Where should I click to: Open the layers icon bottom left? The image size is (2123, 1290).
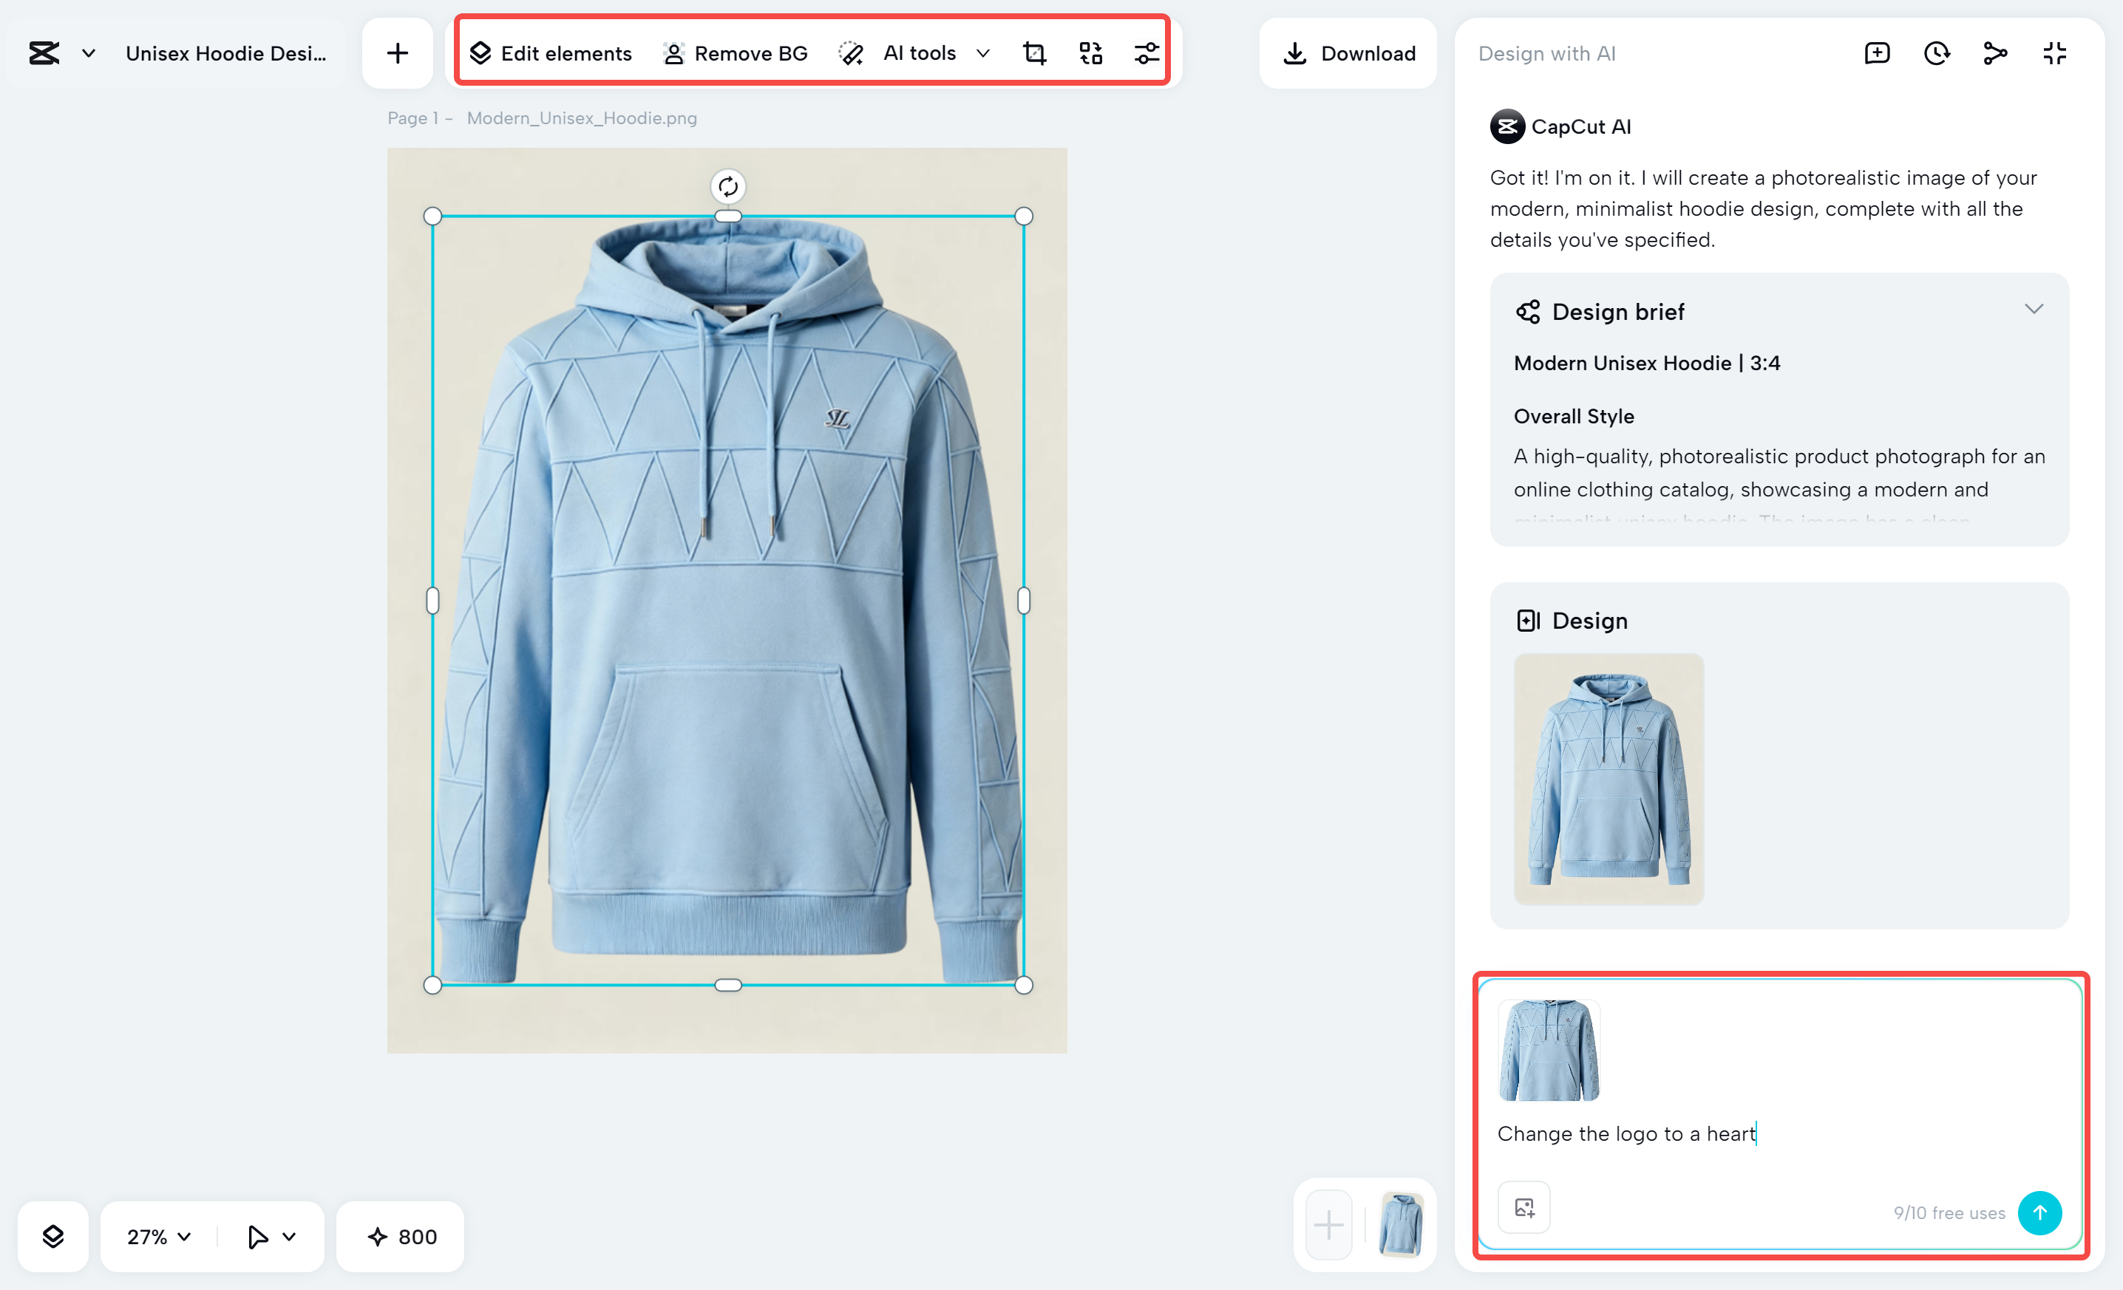[52, 1237]
